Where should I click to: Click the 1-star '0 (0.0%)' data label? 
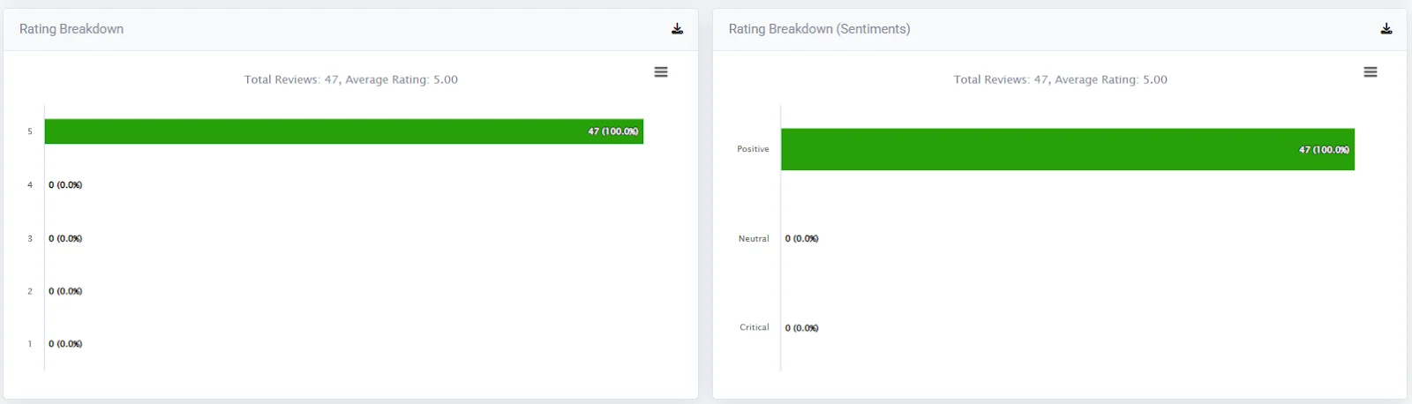(65, 344)
